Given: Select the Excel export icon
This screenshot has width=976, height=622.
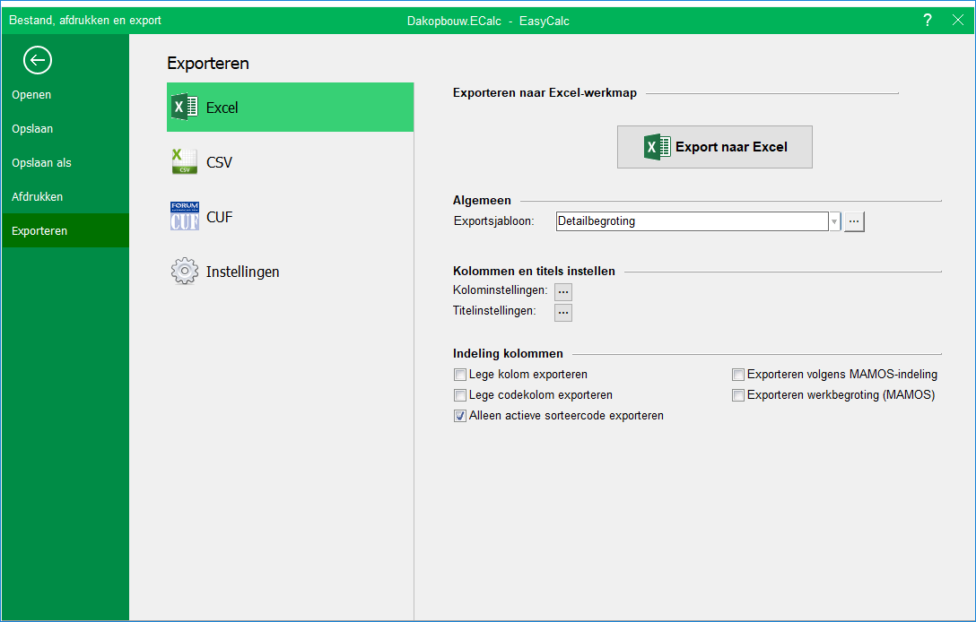Looking at the screenshot, I should (x=184, y=108).
